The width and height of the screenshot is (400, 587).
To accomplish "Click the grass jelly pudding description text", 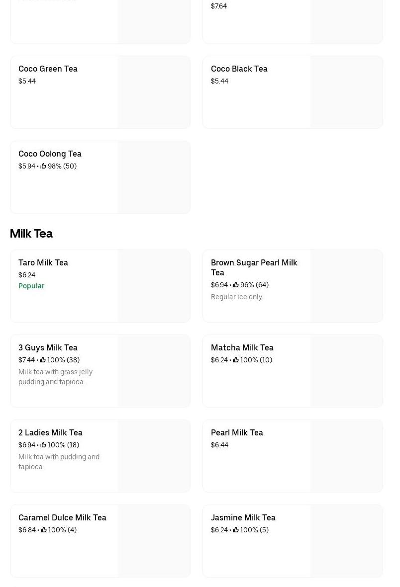I will 55,377.
